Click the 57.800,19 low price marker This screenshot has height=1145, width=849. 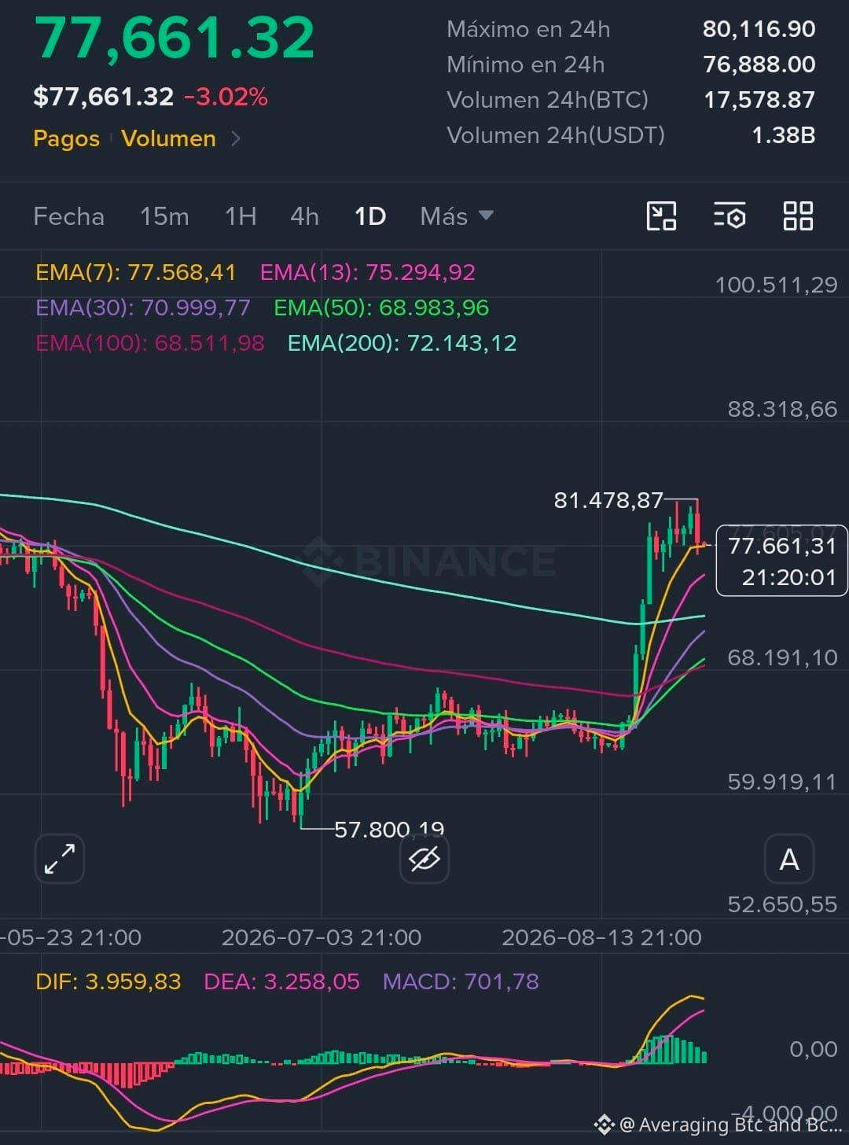(x=389, y=829)
